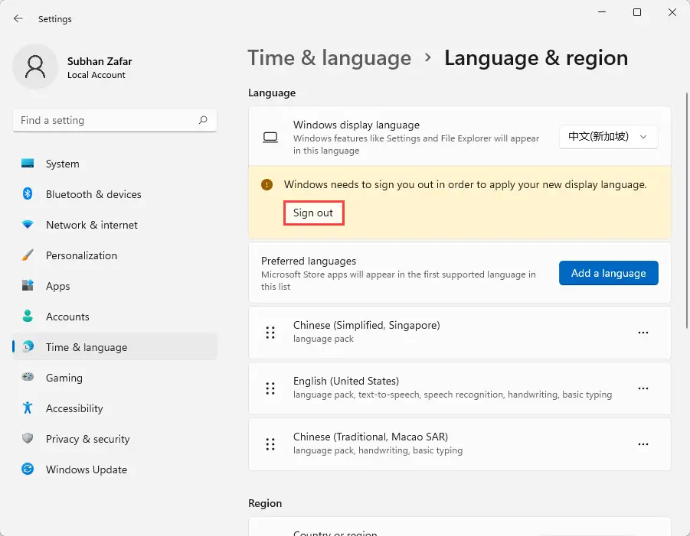Open more options for English (United States)
Screen dimensions: 690x536
643,388
